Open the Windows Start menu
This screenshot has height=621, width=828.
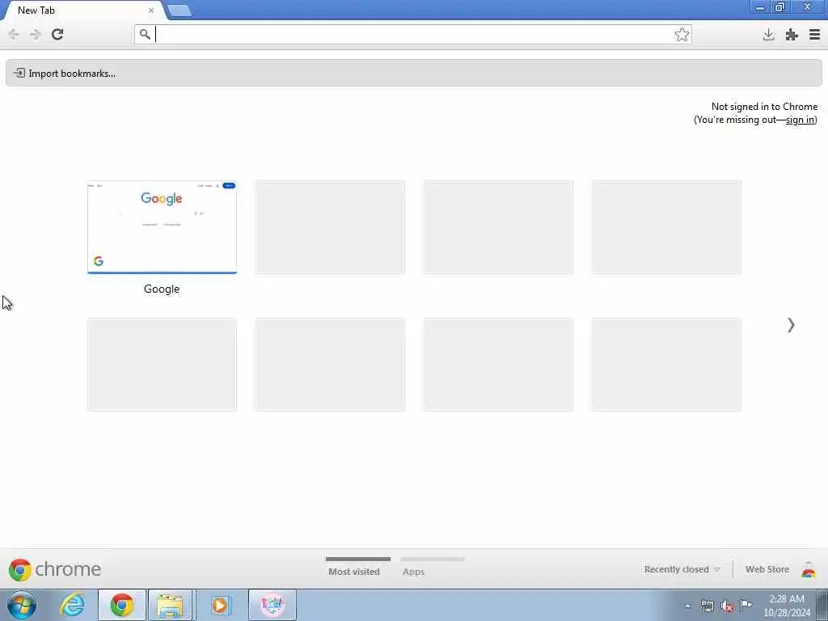click(x=22, y=605)
